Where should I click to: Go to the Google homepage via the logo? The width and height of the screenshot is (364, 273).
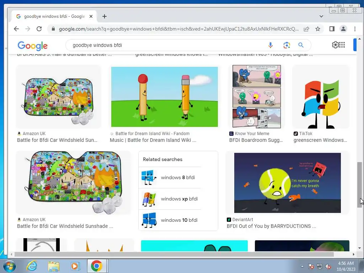click(32, 46)
